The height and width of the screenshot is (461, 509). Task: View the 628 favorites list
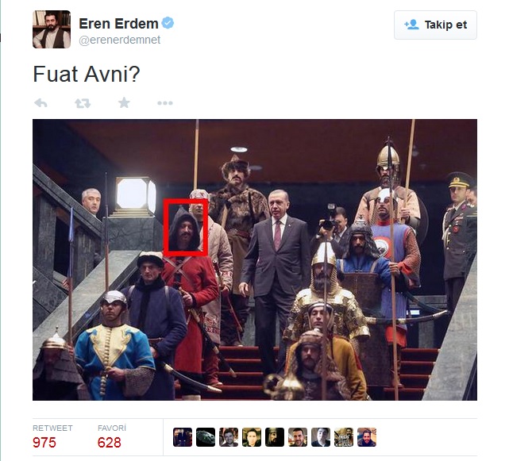111,436
